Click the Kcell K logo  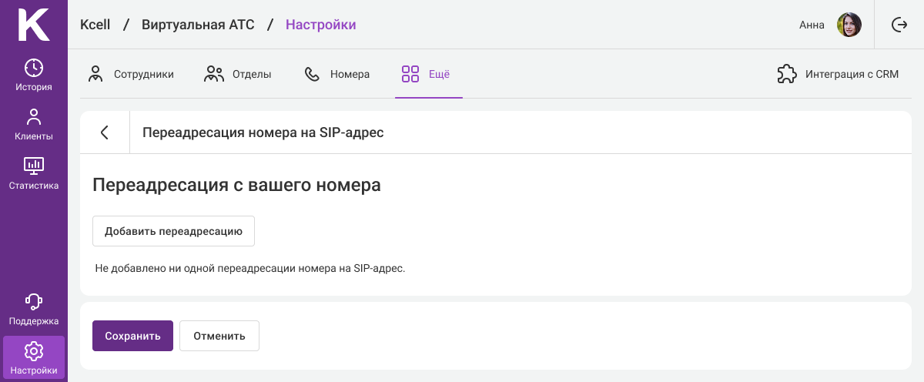(x=33, y=25)
